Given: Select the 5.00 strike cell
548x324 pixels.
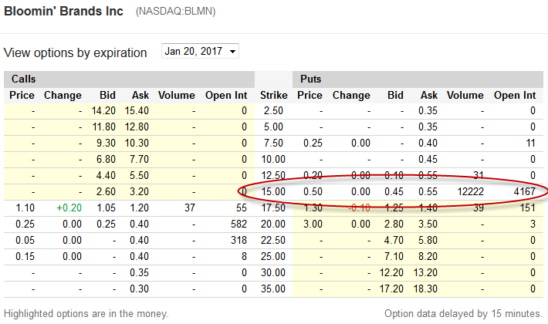Looking at the screenshot, I should coord(273,127).
